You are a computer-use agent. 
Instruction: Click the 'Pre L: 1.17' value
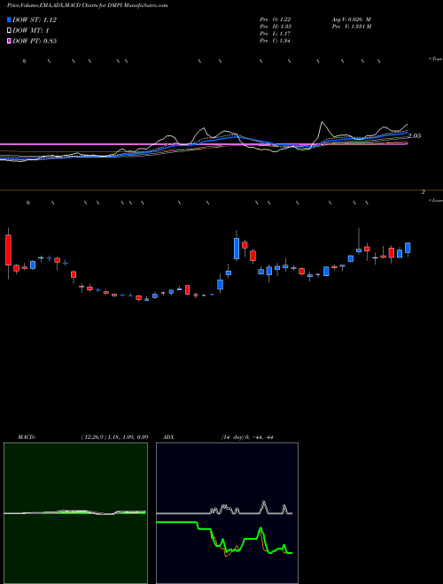tap(276, 34)
